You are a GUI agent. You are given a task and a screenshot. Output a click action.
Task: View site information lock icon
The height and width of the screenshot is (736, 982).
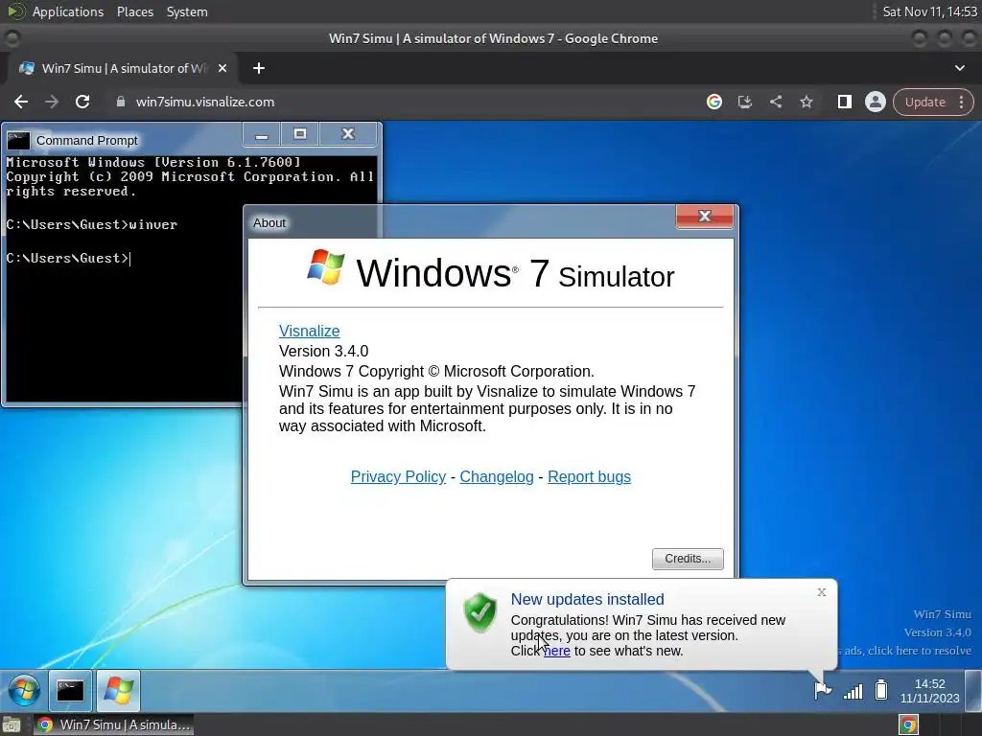pos(121,102)
